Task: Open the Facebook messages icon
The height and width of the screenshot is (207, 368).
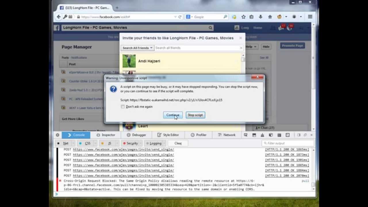Action: [x=281, y=28]
